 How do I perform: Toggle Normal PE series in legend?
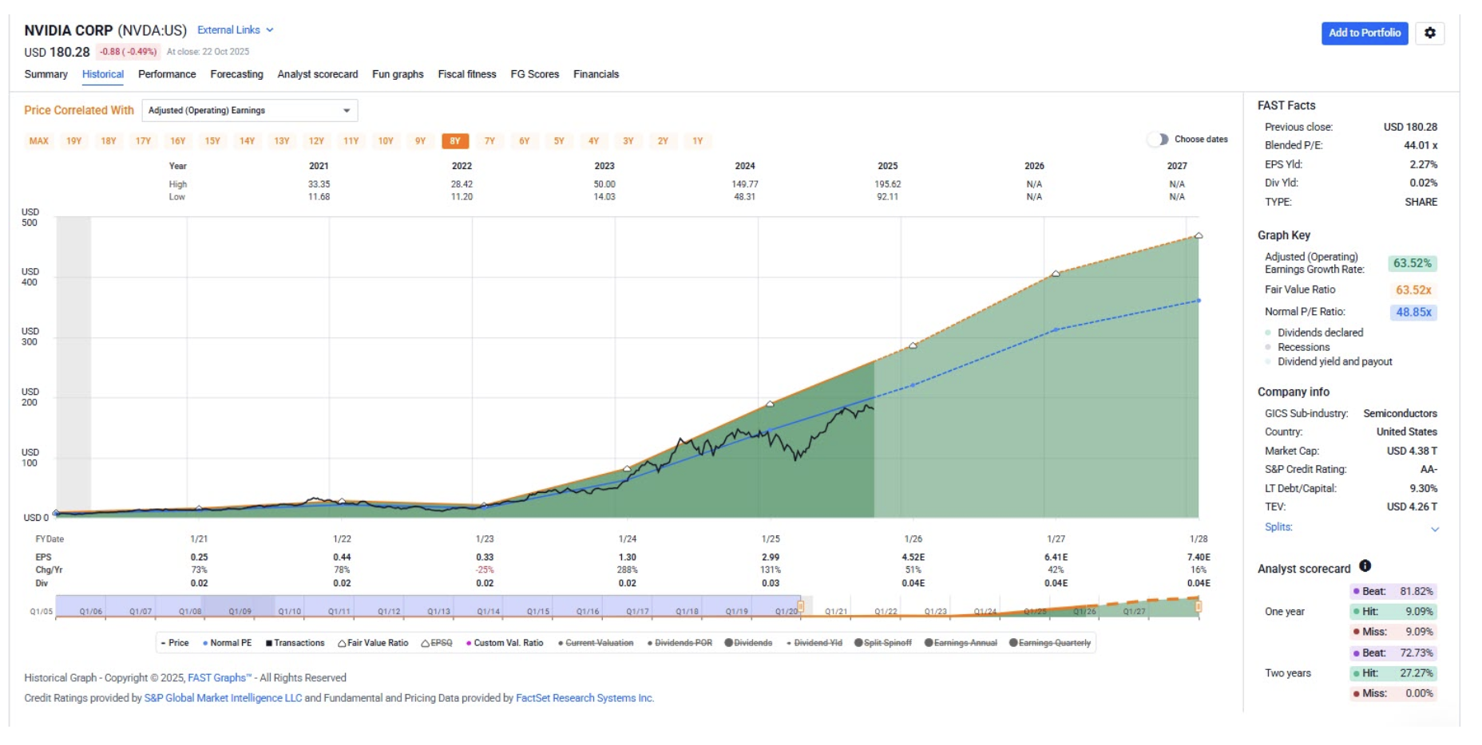click(227, 643)
